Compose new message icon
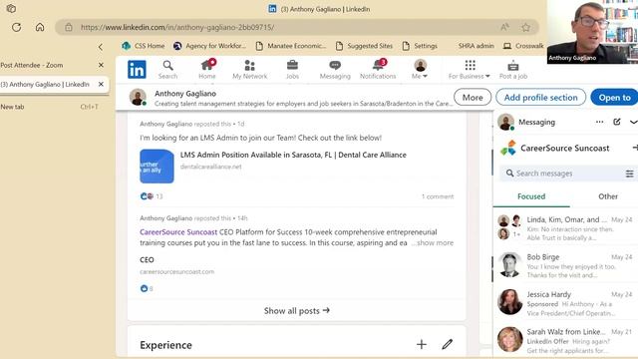Viewport: 638px width, 359px height. coord(617,122)
